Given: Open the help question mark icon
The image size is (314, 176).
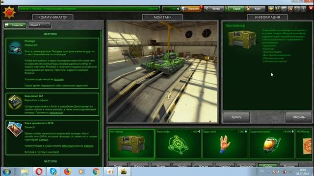Looking at the screenshot, I should coord(303,9).
